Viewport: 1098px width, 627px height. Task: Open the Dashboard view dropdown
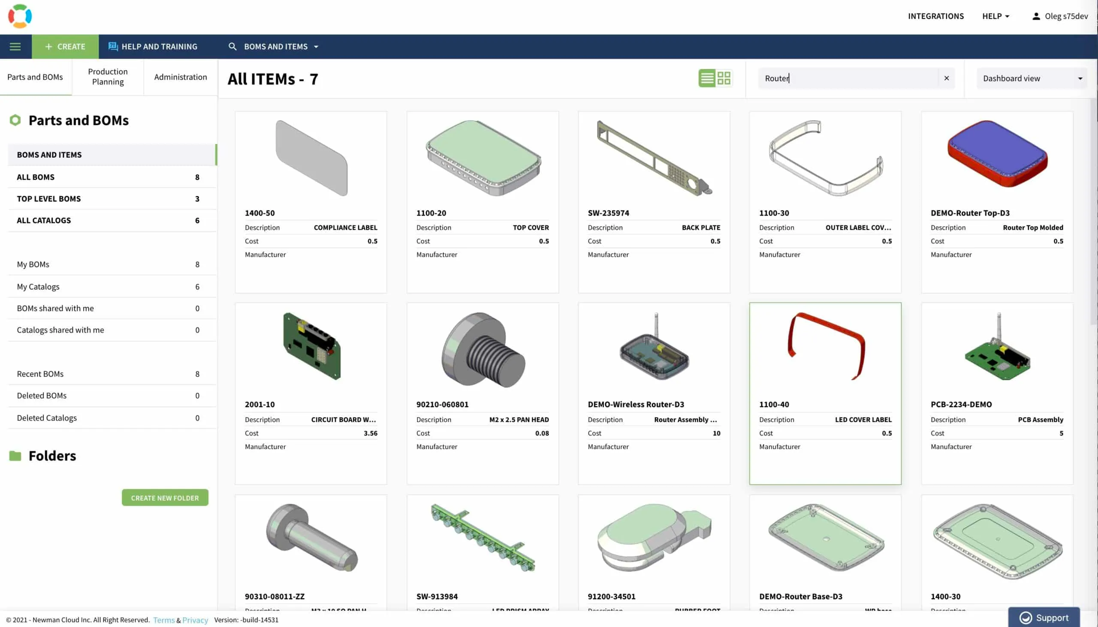[x=1031, y=78]
